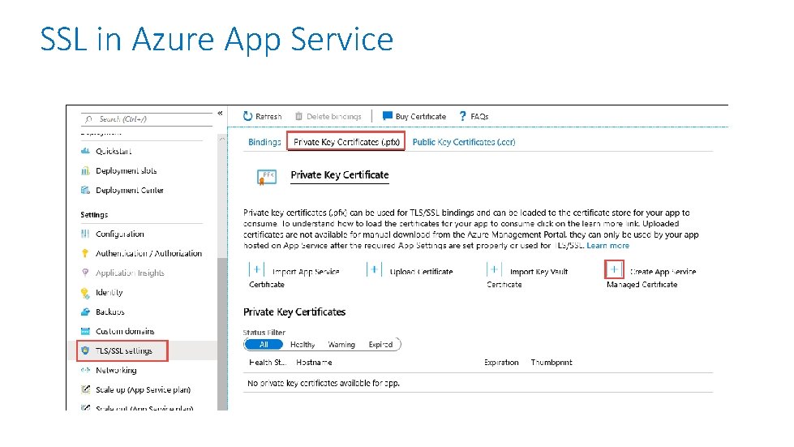
Task: Open the Learn more link
Action: pos(607,246)
